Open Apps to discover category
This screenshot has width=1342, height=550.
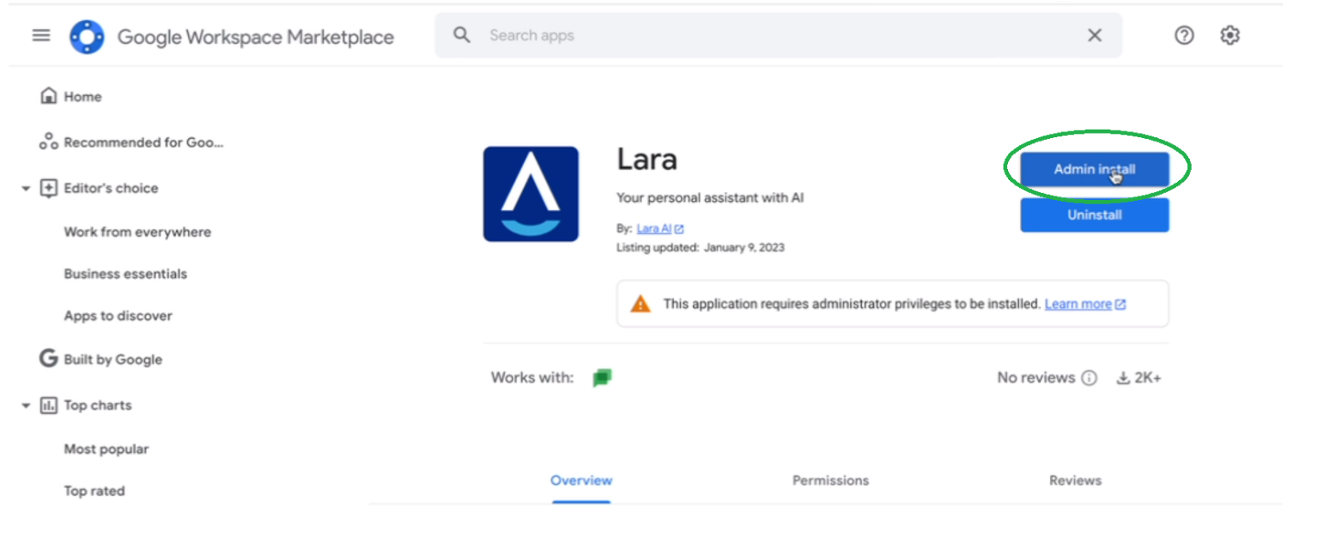(118, 316)
